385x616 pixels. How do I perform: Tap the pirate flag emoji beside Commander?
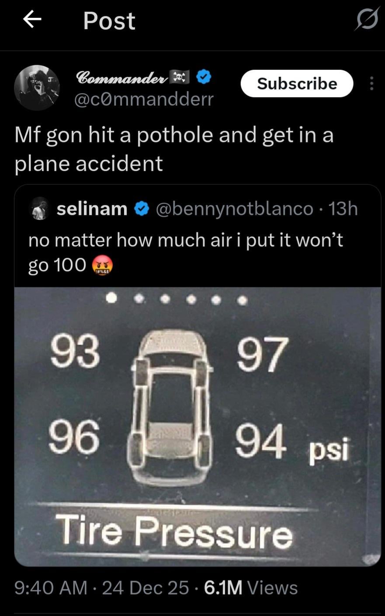(181, 77)
